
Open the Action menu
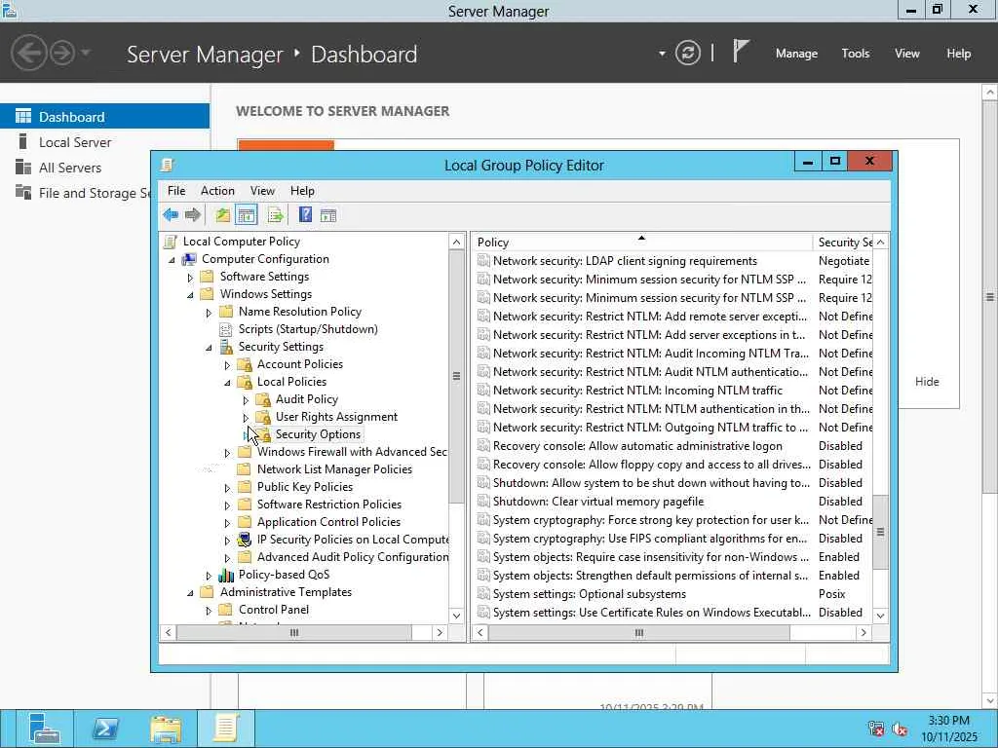217,191
